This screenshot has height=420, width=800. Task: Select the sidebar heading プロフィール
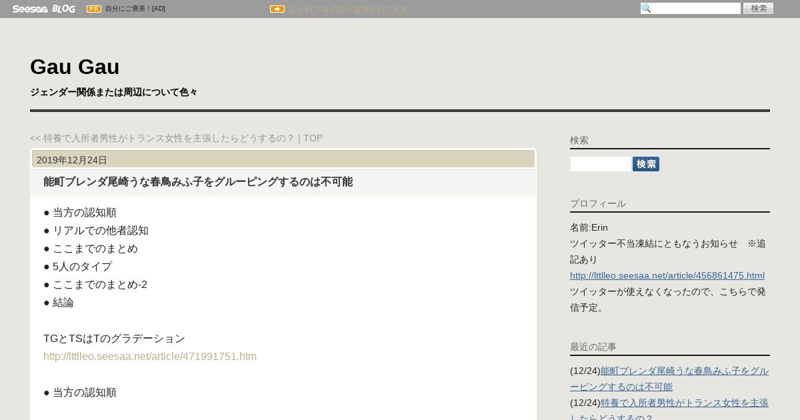(x=598, y=204)
